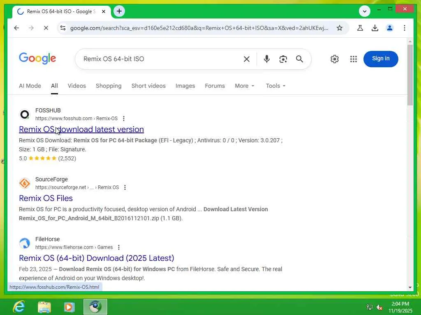Click the vertical scrollbar thumb

pos(410,75)
